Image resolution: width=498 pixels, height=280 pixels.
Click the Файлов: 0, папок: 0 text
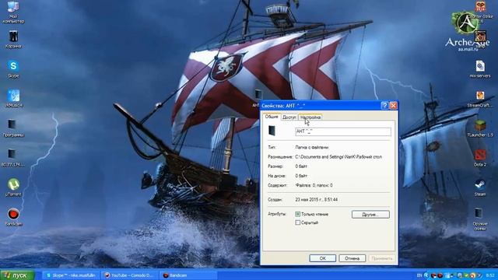314,185
